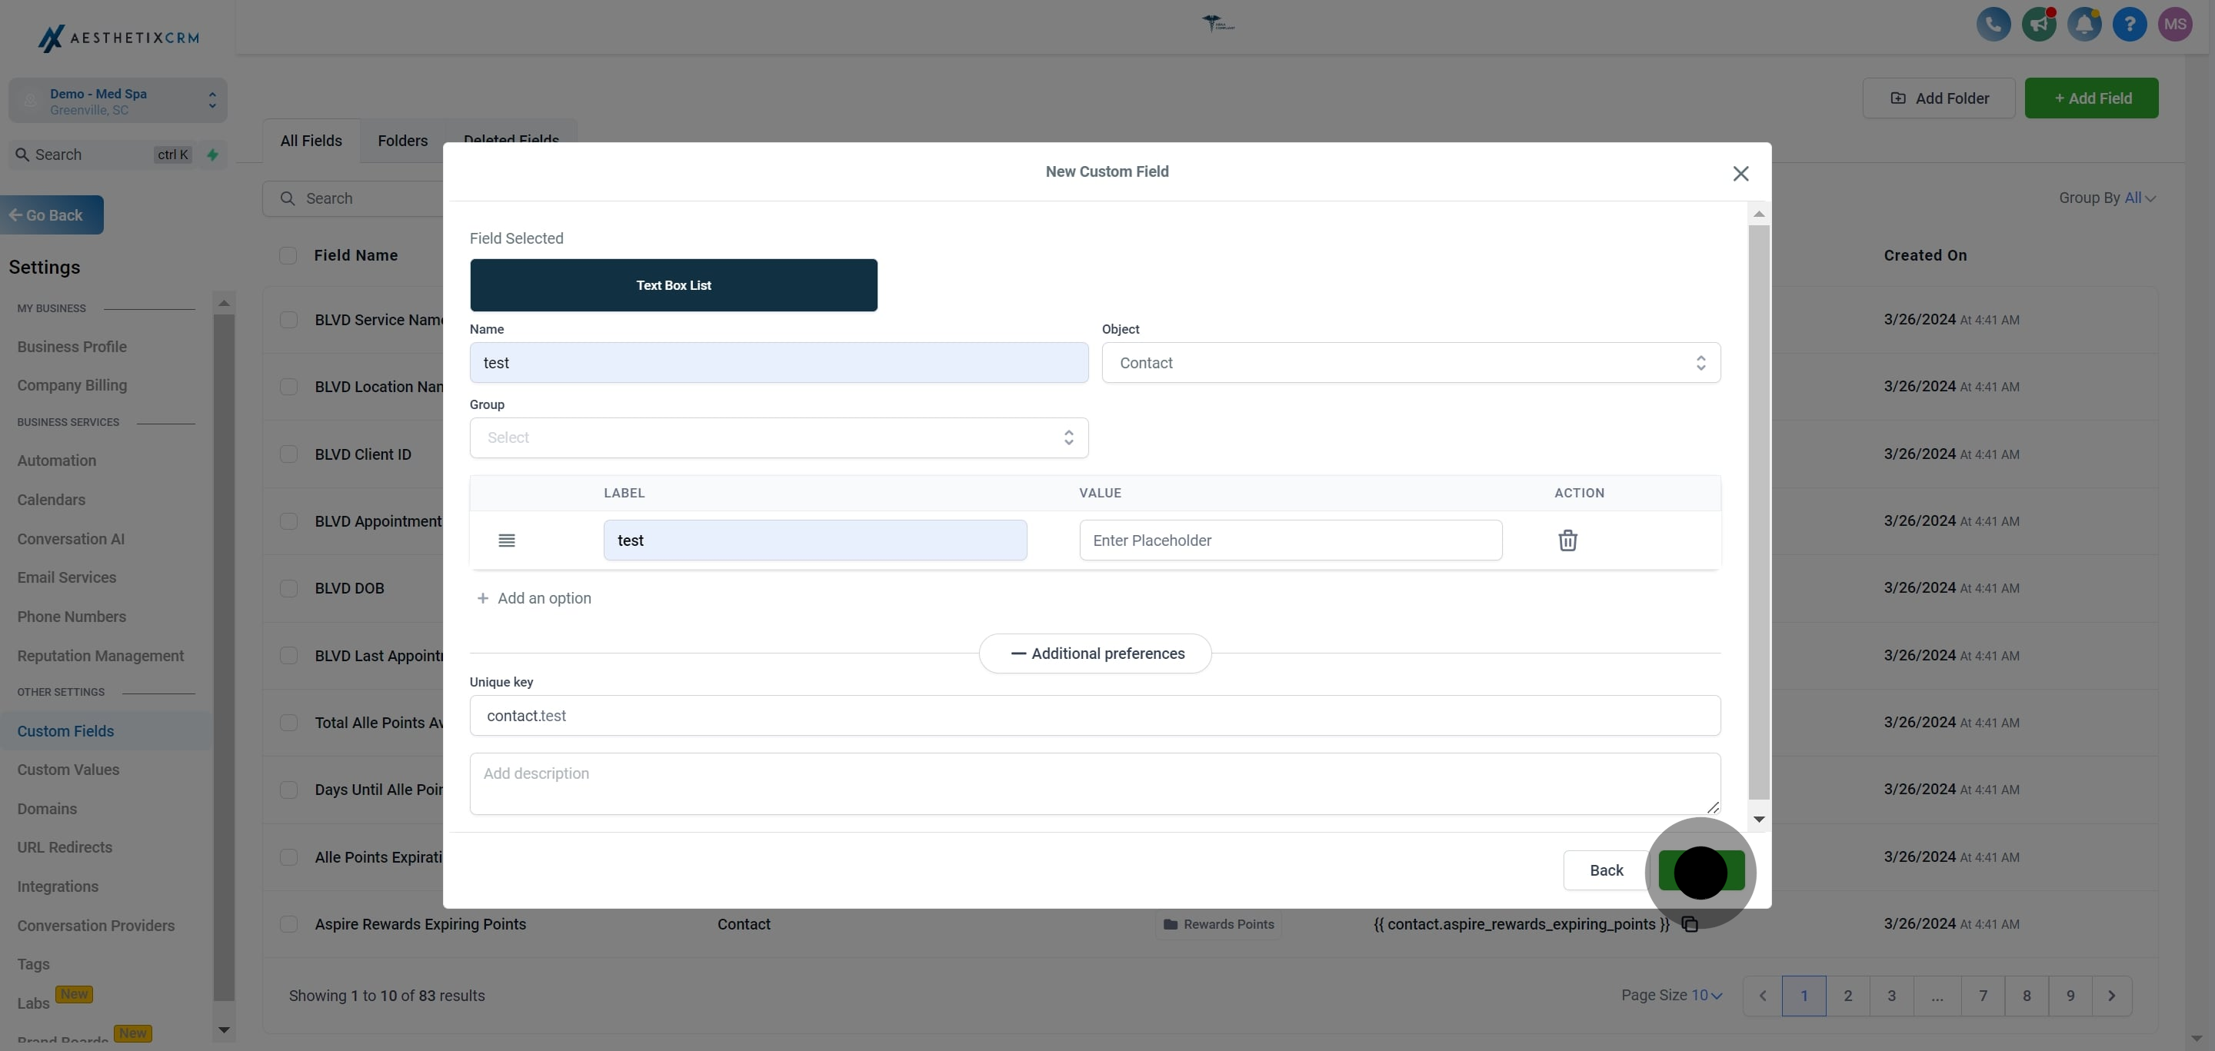Collapse the Additional preferences section
2215x1051 pixels.
point(1094,654)
